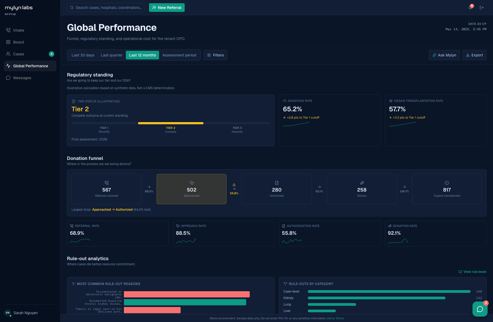The image size is (493, 322).
Task: Click the Tier Status shield icon
Action: [73, 101]
